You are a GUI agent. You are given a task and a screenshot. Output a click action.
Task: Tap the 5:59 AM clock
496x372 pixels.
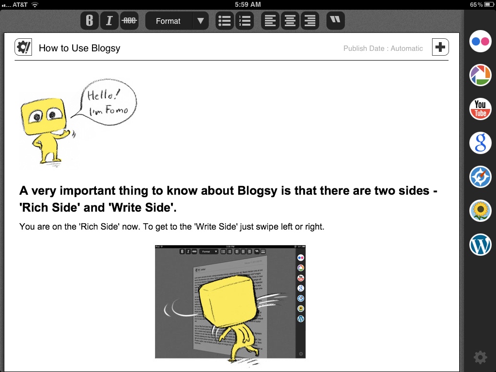click(x=248, y=4)
